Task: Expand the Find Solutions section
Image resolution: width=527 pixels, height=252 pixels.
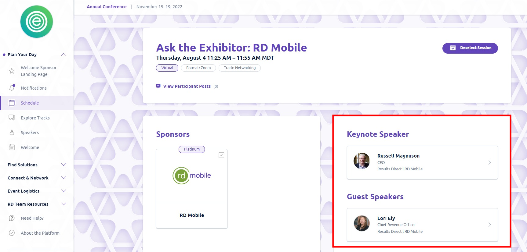Action: pyautogui.click(x=64, y=165)
